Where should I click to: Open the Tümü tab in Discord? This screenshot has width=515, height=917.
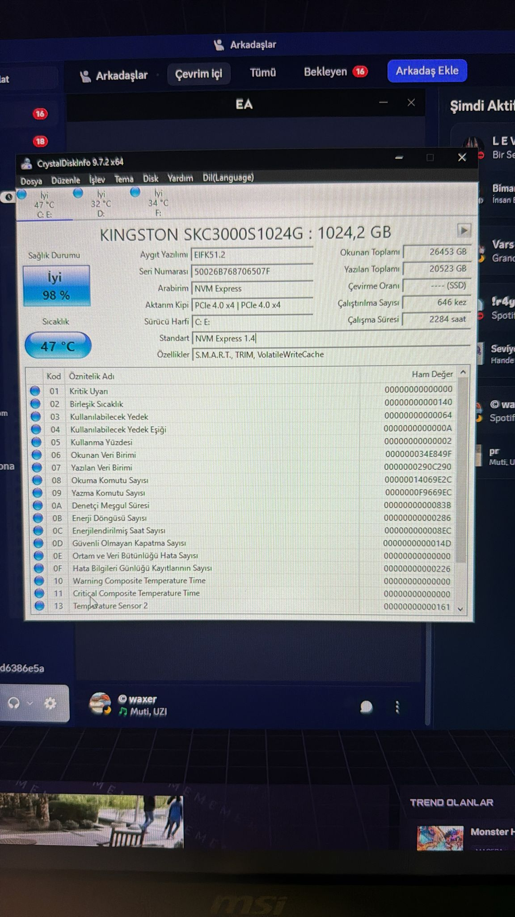pyautogui.click(x=263, y=73)
